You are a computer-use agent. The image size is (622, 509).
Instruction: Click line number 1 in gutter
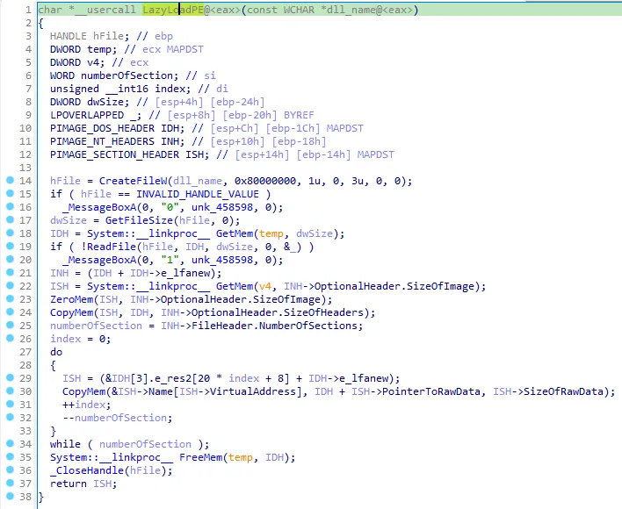[x=28, y=10]
